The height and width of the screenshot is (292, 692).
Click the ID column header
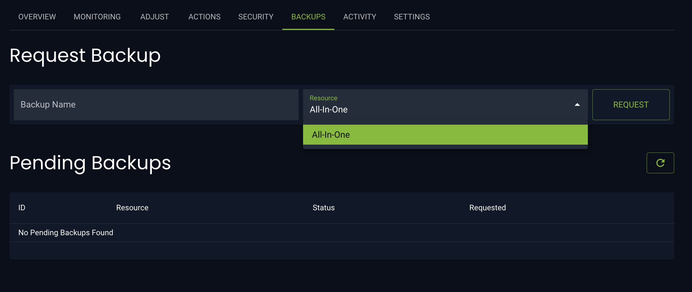(22, 208)
